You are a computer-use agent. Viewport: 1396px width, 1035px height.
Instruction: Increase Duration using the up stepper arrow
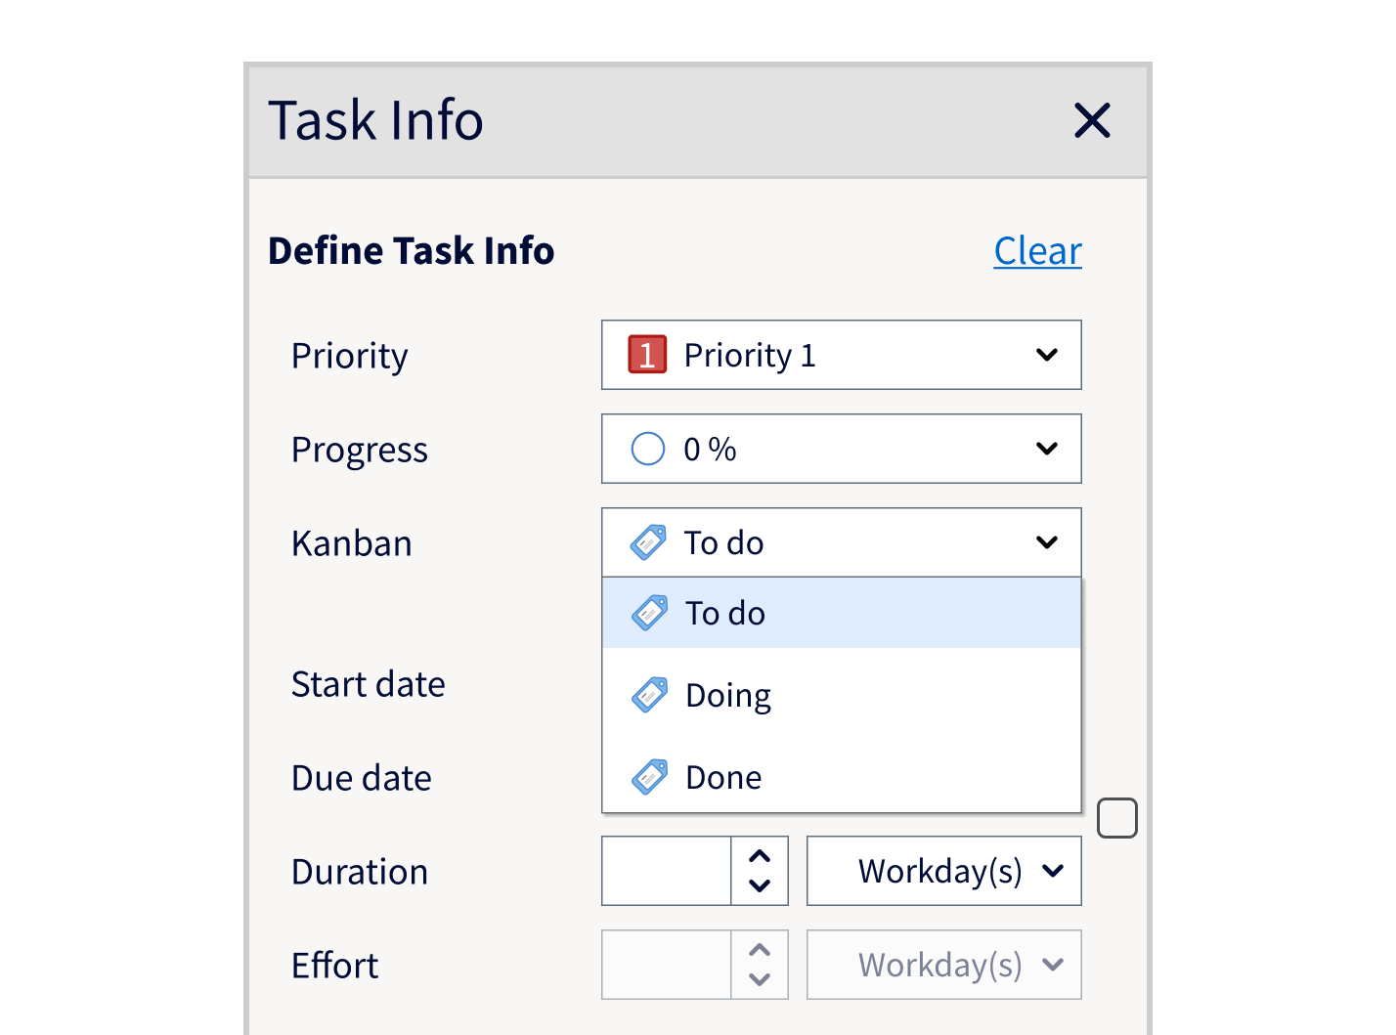(761, 858)
